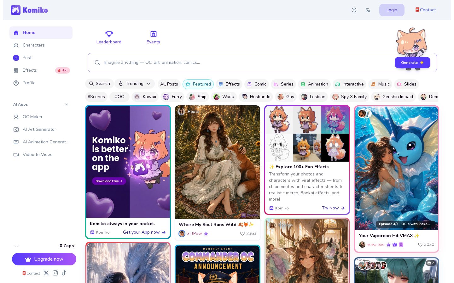Image resolution: width=454 pixels, height=283 pixels.
Task: Toggle the light/dark theme sun icon
Action: (354, 10)
